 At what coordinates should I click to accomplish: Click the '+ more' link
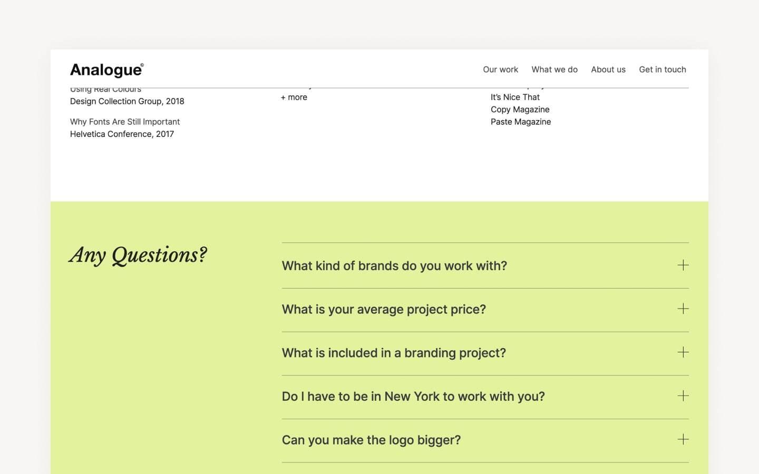click(x=294, y=97)
